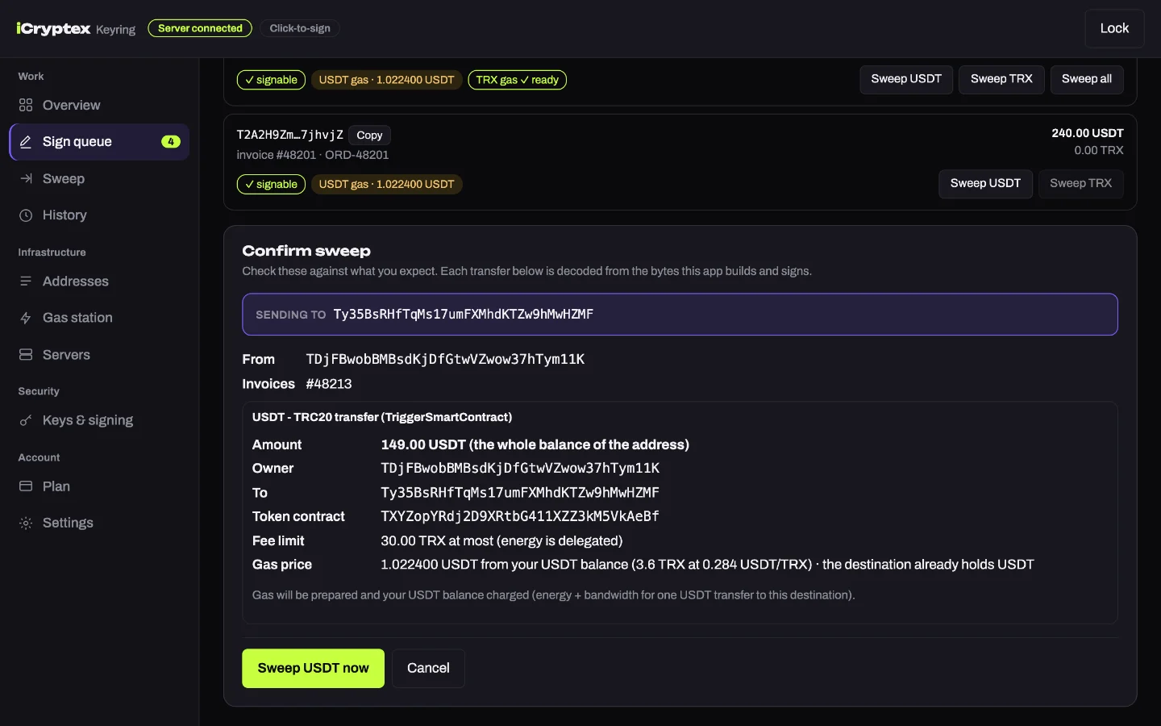Click the Gas station lightning icon
The image size is (1161, 726).
pos(26,318)
